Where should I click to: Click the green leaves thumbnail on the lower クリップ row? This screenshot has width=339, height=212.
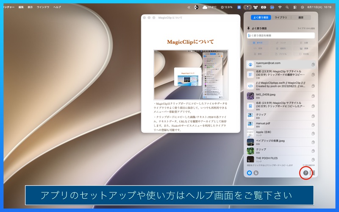point(250,151)
